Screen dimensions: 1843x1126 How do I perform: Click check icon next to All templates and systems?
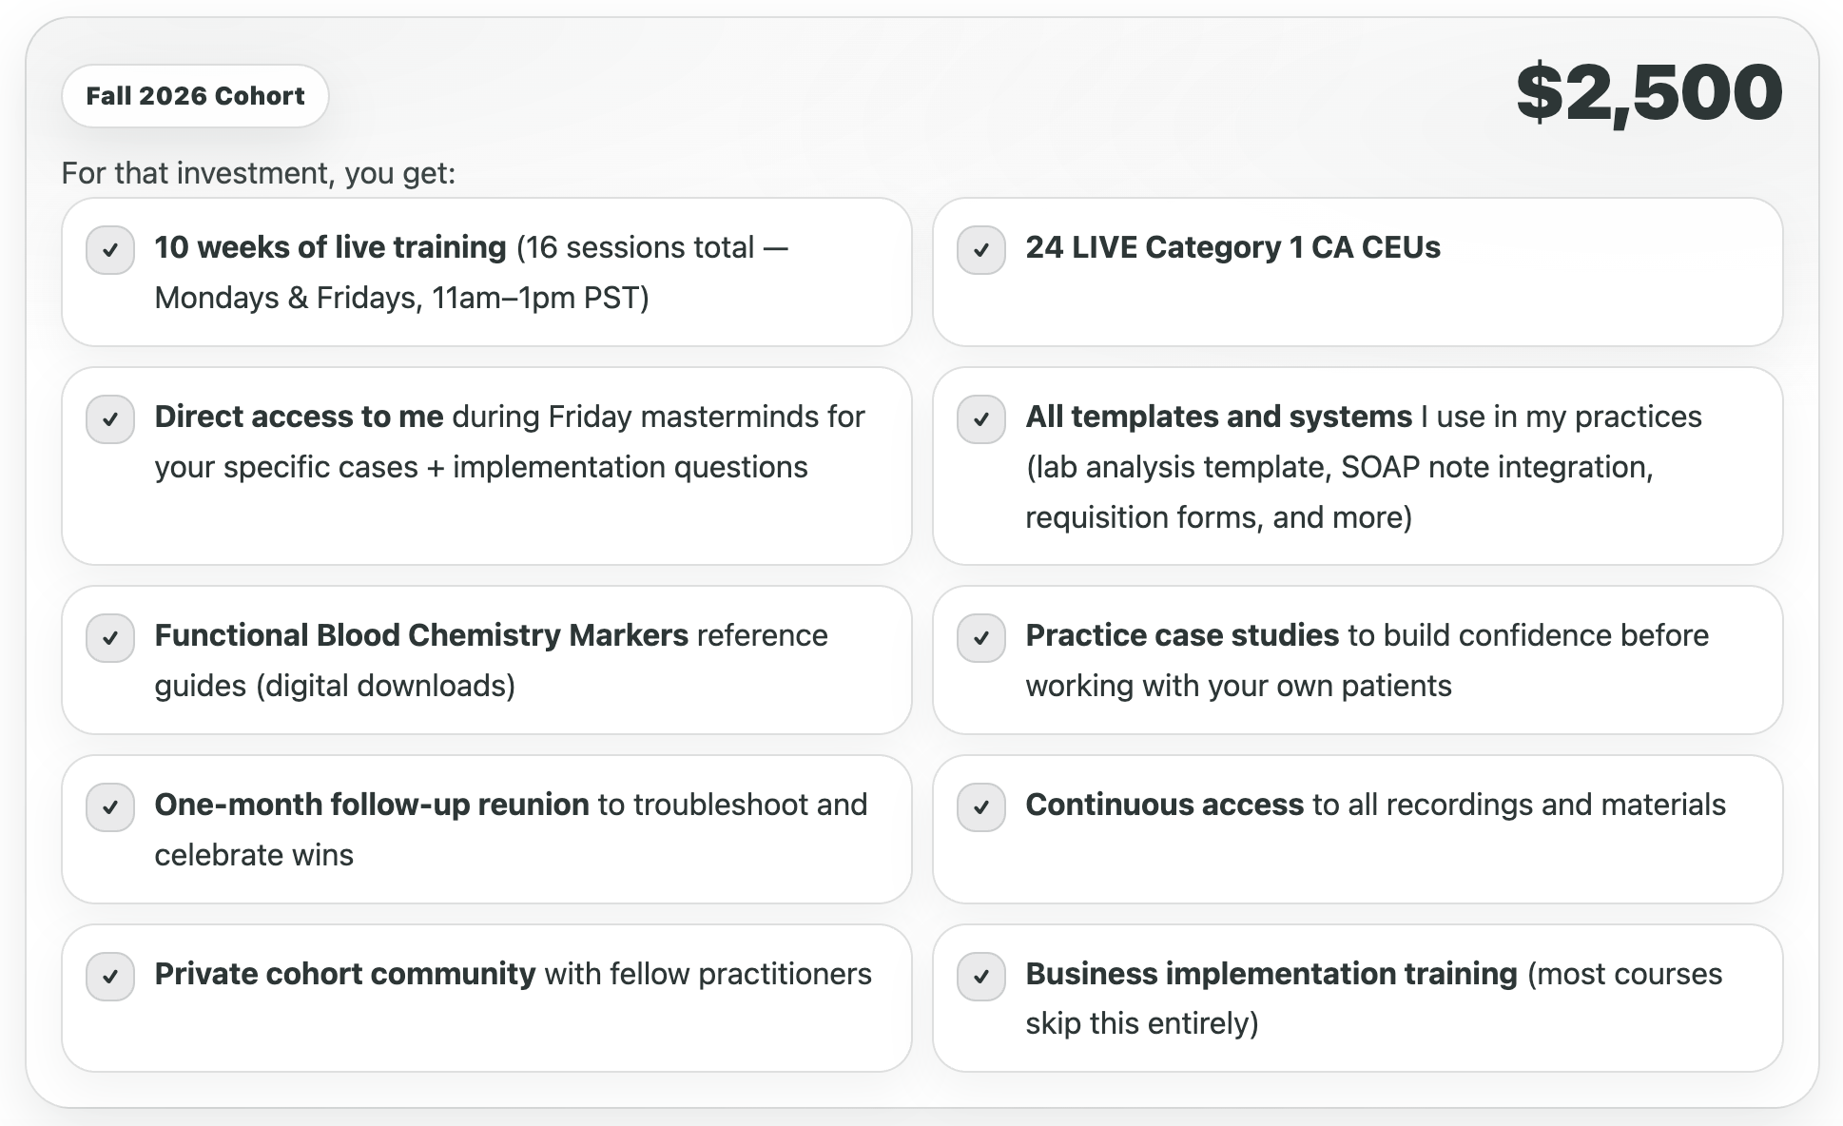pos(981,419)
